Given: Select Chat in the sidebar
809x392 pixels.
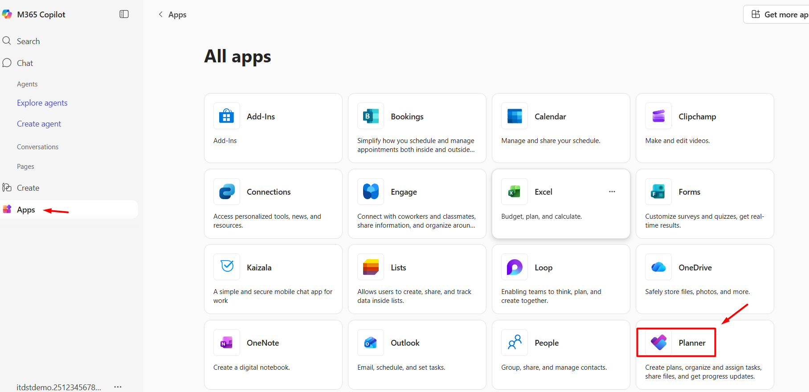Looking at the screenshot, I should (25, 63).
